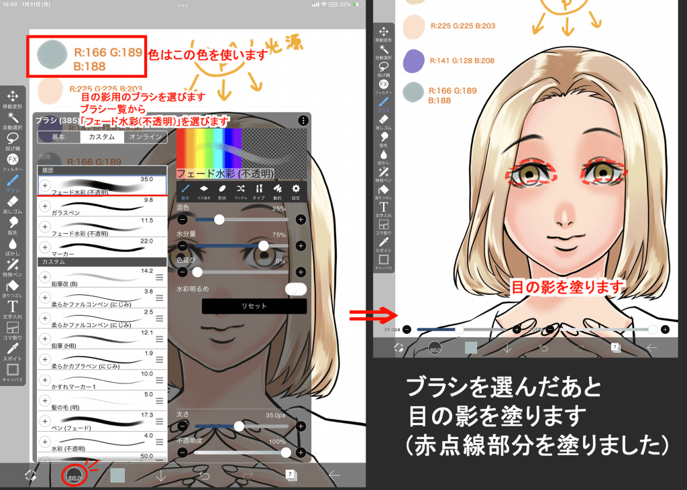This screenshot has width=687, height=490.
Task: Open the ランダム brush setting tab
Action: point(241,191)
